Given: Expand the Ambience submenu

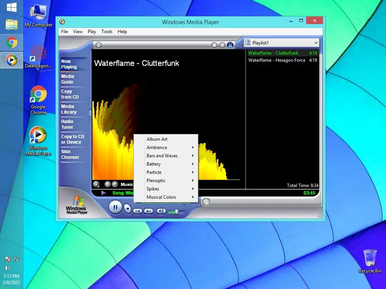Looking at the screenshot, I should [x=166, y=148].
